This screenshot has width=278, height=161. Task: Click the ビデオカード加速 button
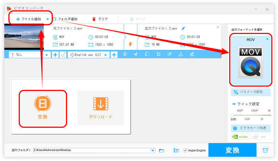(251, 128)
